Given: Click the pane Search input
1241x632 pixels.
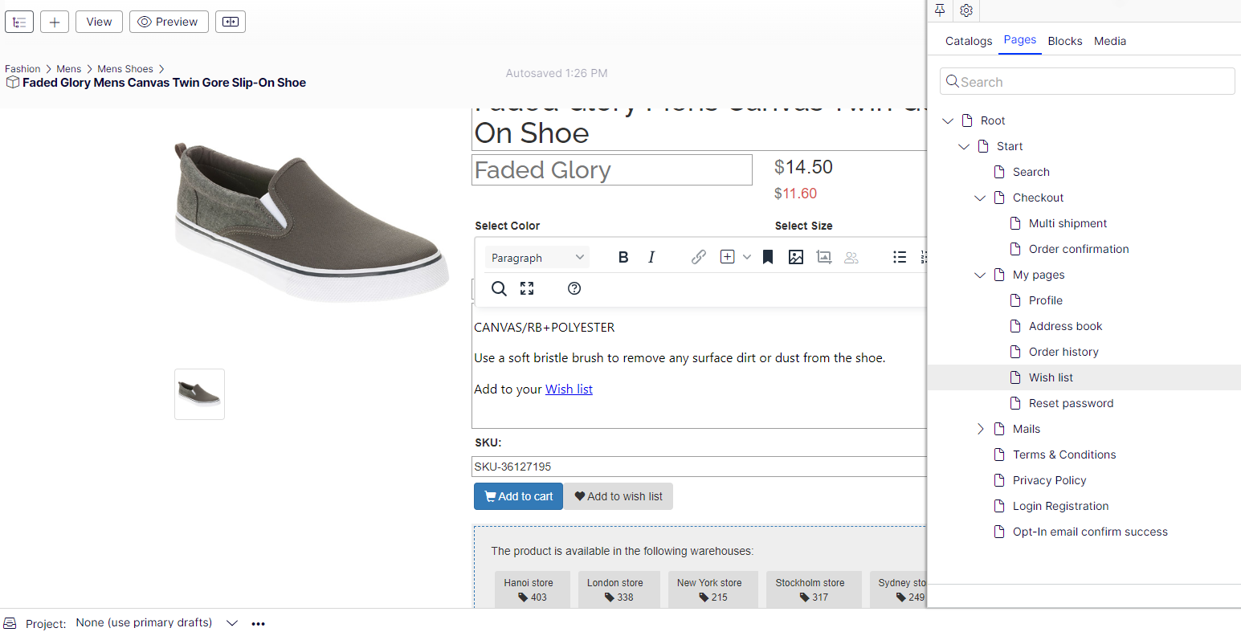Looking at the screenshot, I should (1088, 81).
